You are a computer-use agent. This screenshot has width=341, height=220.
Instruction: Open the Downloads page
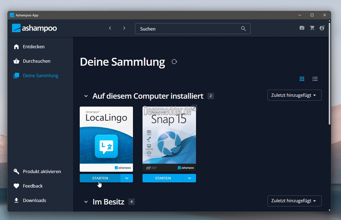click(30, 200)
